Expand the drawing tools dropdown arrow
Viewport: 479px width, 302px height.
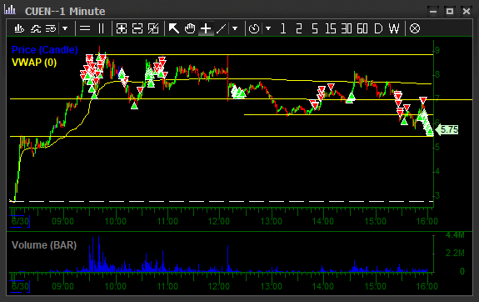tap(235, 28)
